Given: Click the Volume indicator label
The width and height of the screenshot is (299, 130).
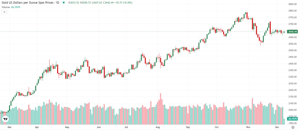Looking at the screenshot, I should (x=6, y=7).
